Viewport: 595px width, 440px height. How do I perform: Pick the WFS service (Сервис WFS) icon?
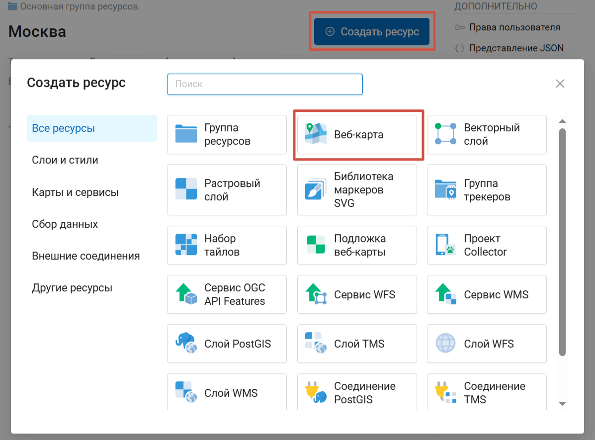[x=315, y=294]
